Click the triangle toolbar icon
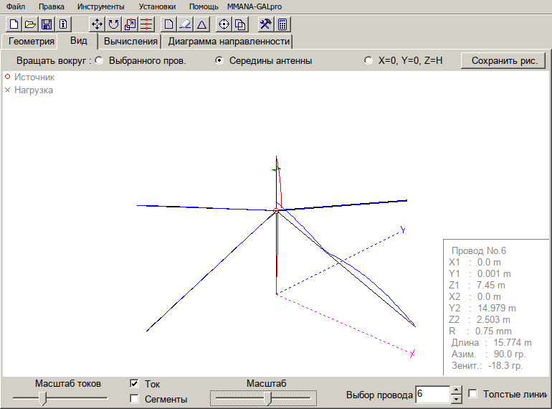The width and height of the screenshot is (552, 409). pos(201,24)
